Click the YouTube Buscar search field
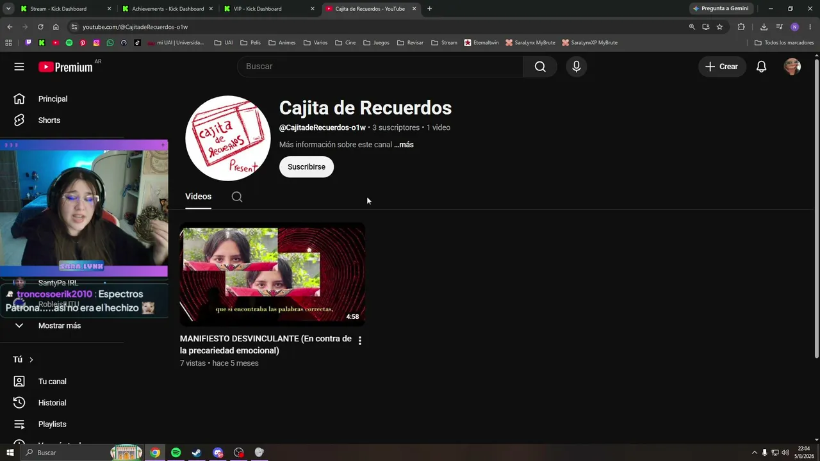Viewport: 820px width, 461px height. coord(381,67)
